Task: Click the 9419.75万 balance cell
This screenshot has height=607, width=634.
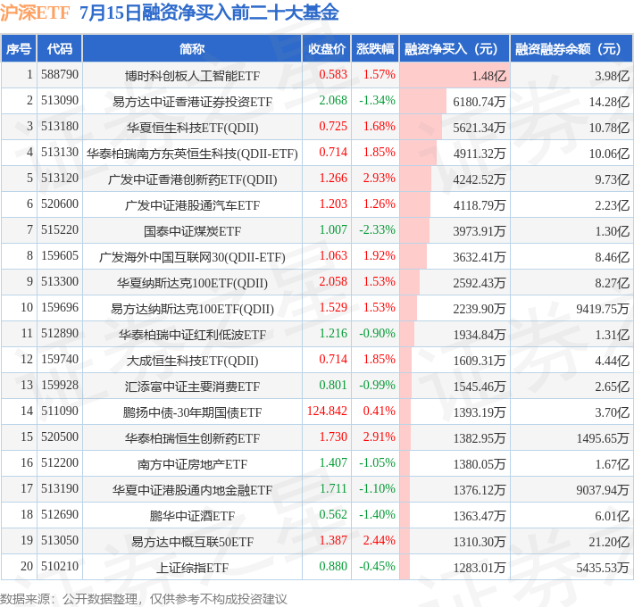Action: coord(603,308)
